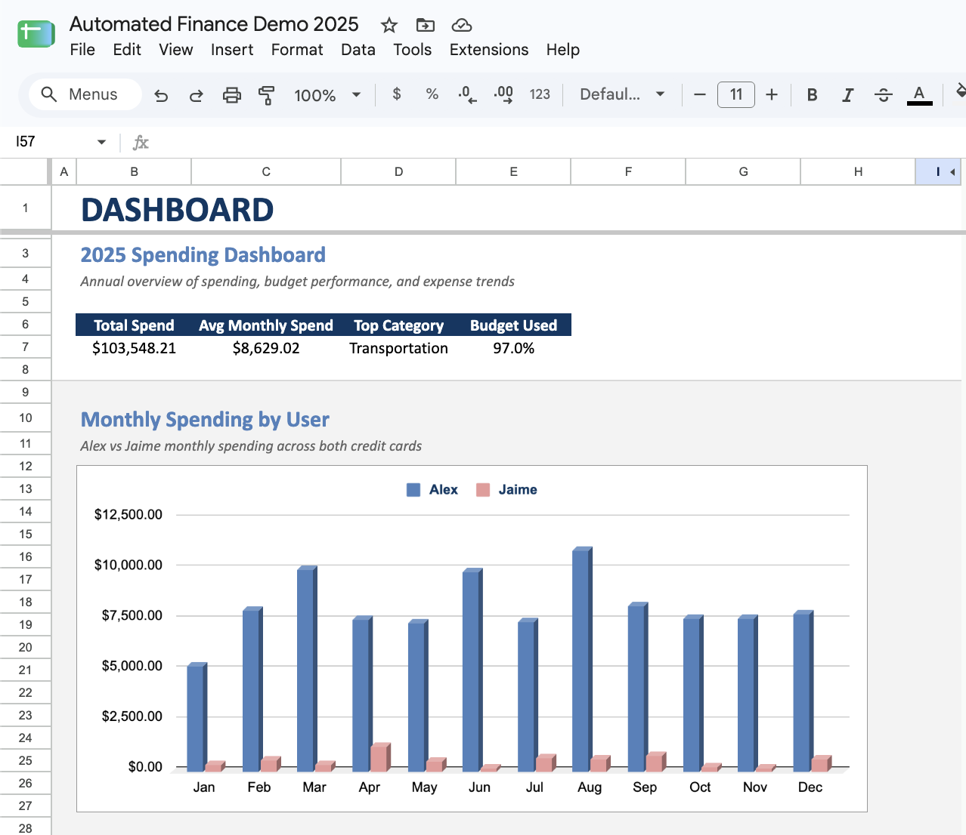Click the Top Category header cell
Screen dimensions: 966x835
tap(398, 325)
